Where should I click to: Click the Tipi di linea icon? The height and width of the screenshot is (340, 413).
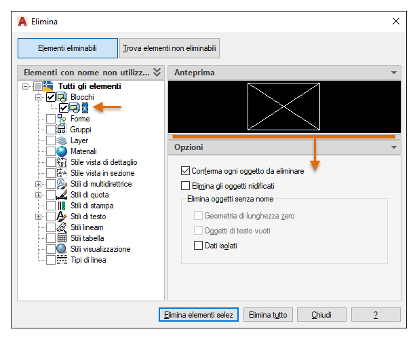pos(62,260)
